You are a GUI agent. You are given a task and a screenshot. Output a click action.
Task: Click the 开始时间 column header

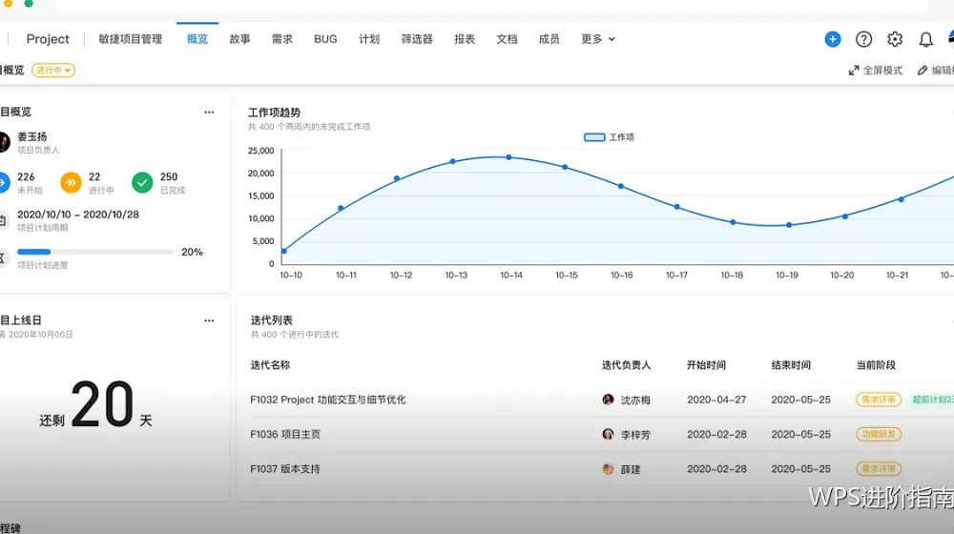706,365
